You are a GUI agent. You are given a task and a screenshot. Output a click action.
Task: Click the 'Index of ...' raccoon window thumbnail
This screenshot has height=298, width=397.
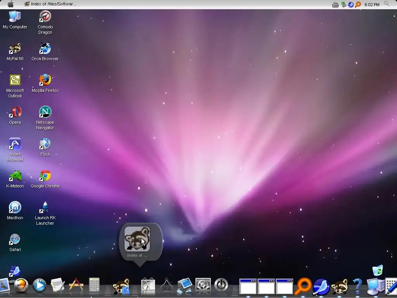coord(137,239)
